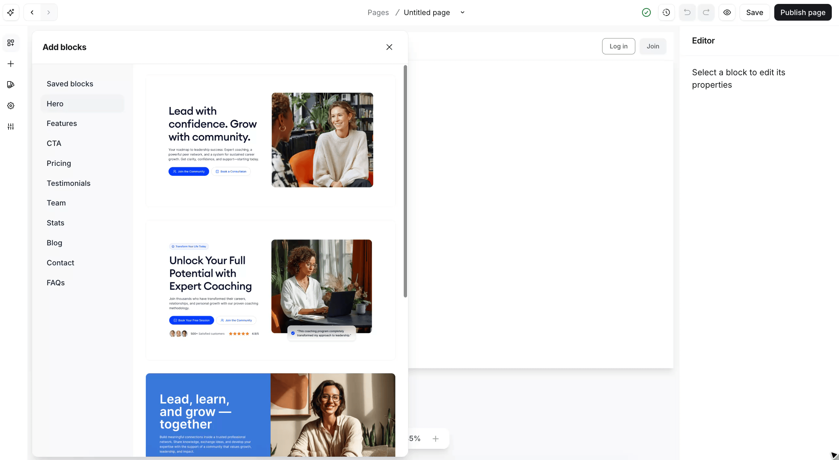
Task: Expand the Untitled page dropdown chevron
Action: tap(463, 12)
